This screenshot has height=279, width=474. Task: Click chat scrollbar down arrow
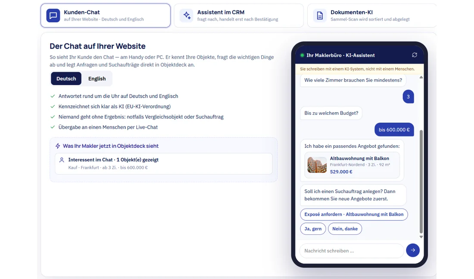[x=421, y=237]
